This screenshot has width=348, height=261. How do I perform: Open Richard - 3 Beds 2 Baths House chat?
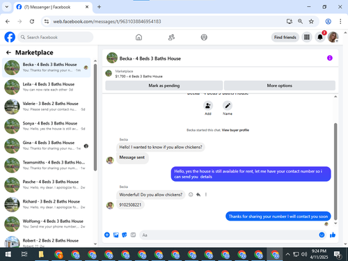pos(47,205)
